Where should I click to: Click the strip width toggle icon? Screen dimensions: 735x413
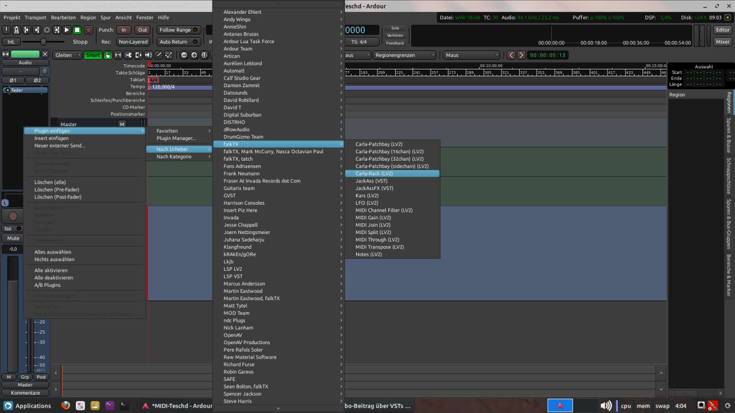pyautogui.click(x=6, y=54)
